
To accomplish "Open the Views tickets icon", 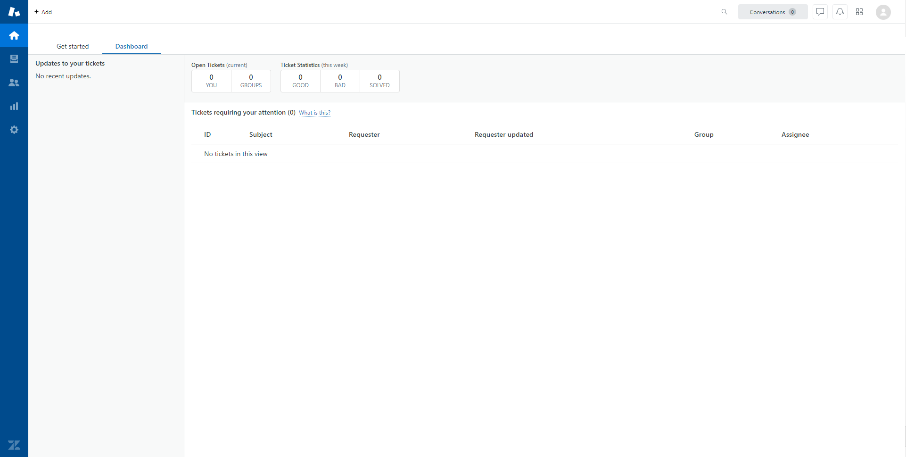I will (14, 59).
